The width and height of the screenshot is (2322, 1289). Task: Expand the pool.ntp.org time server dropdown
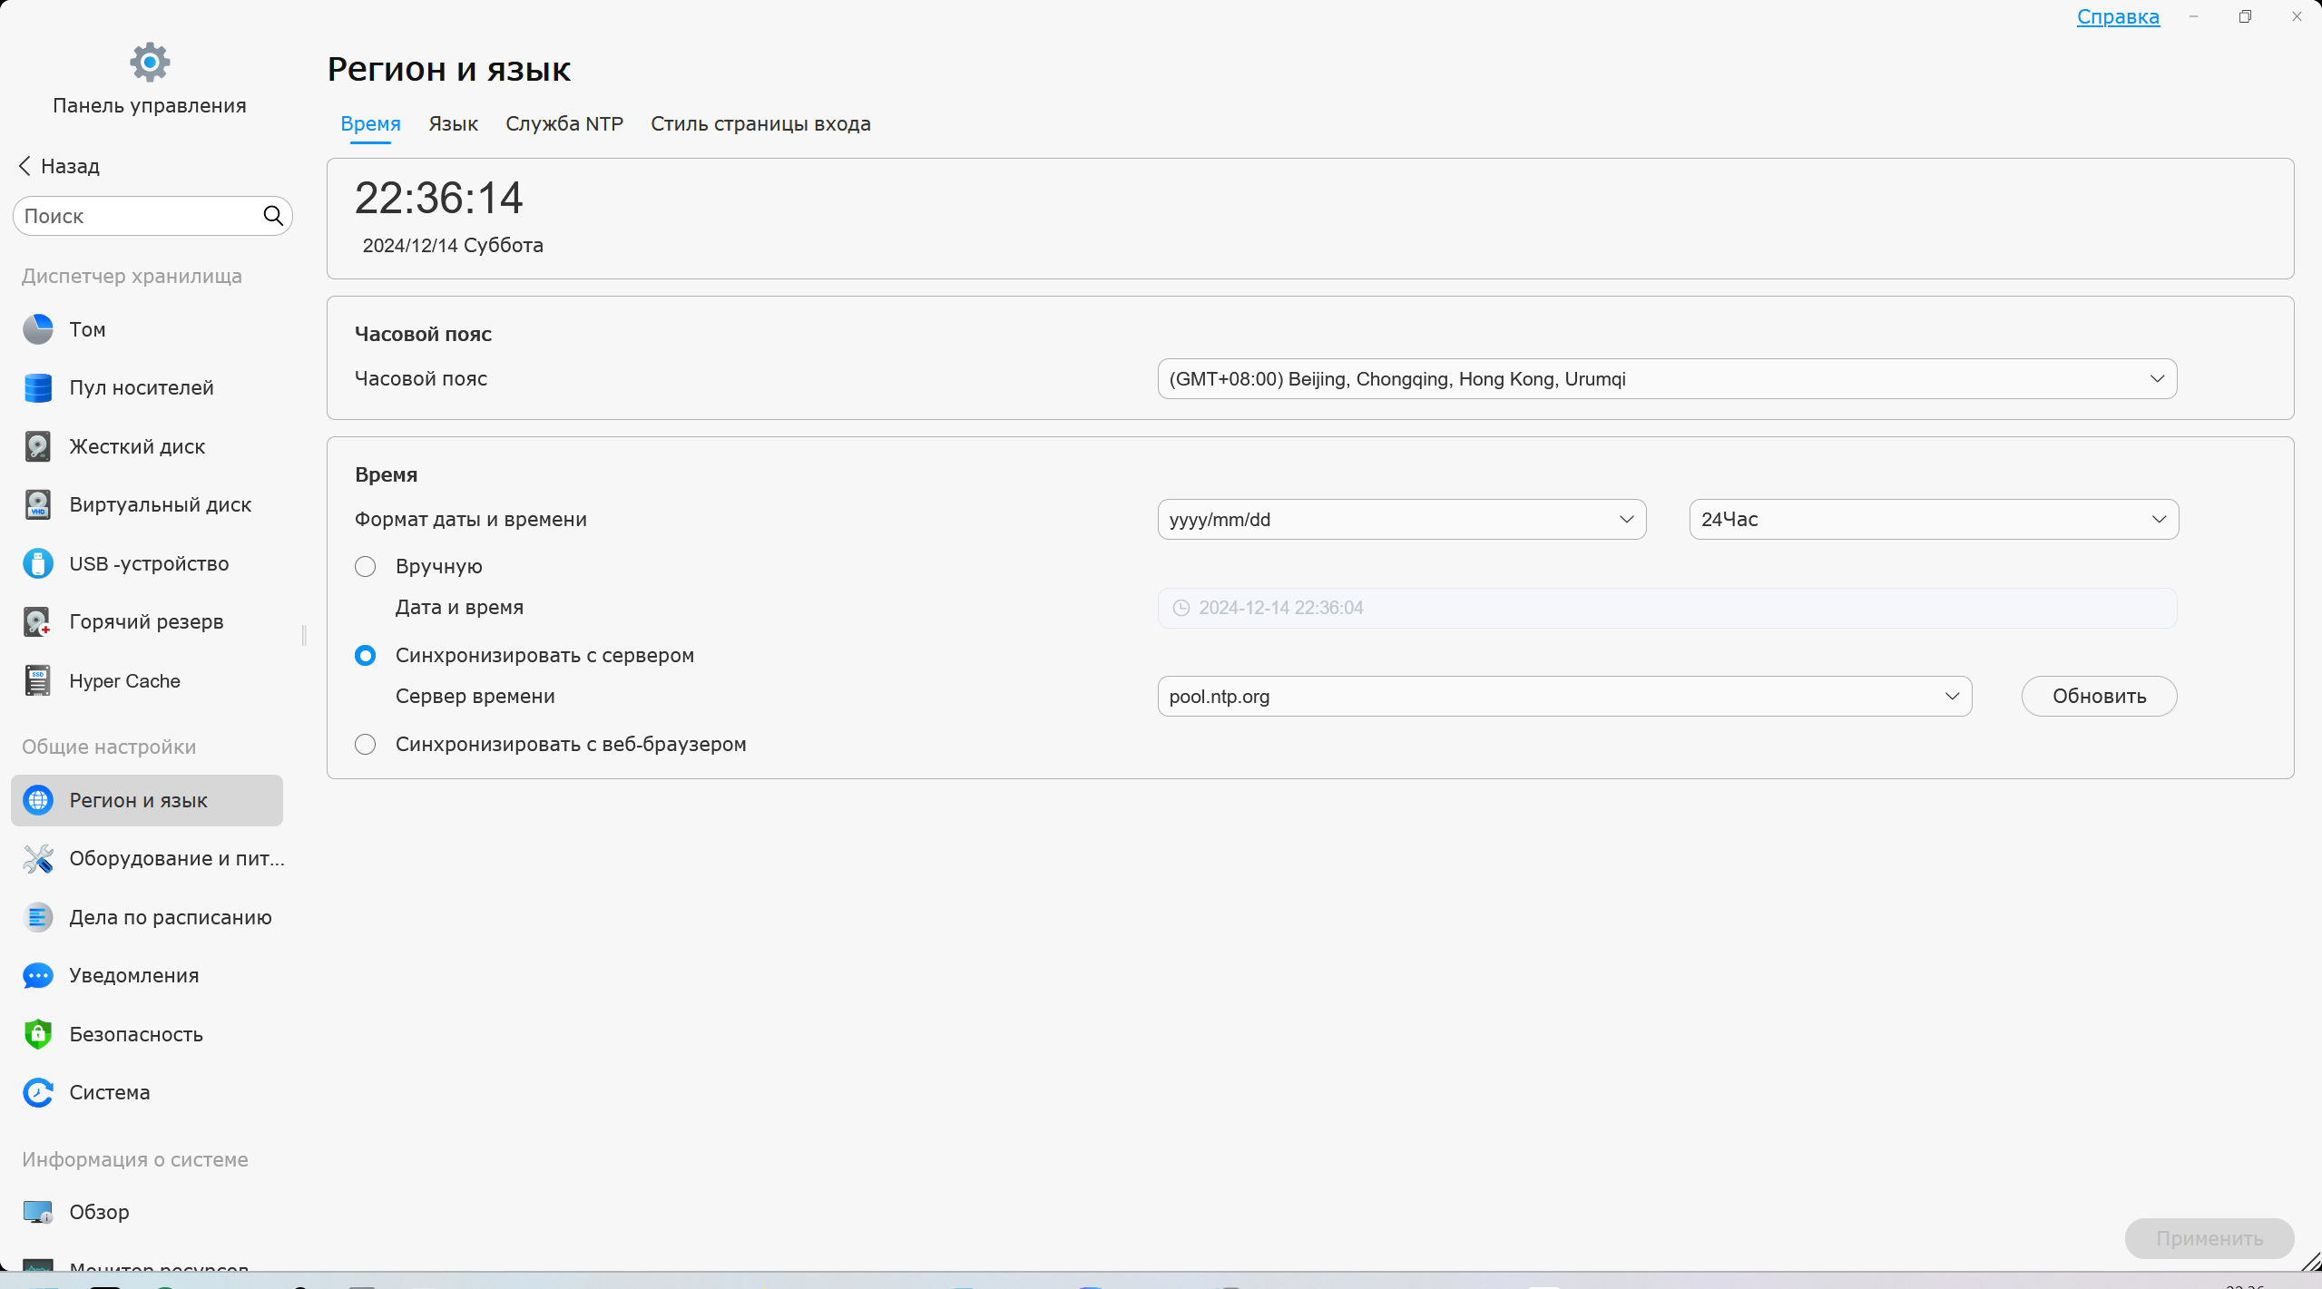(x=1563, y=697)
